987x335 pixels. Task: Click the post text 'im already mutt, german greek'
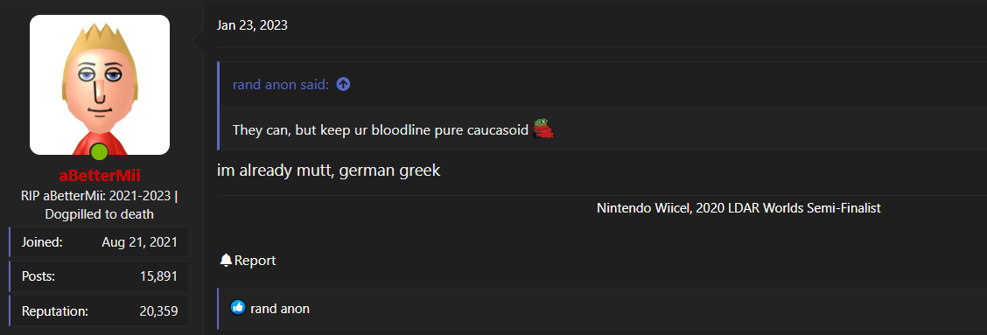328,171
